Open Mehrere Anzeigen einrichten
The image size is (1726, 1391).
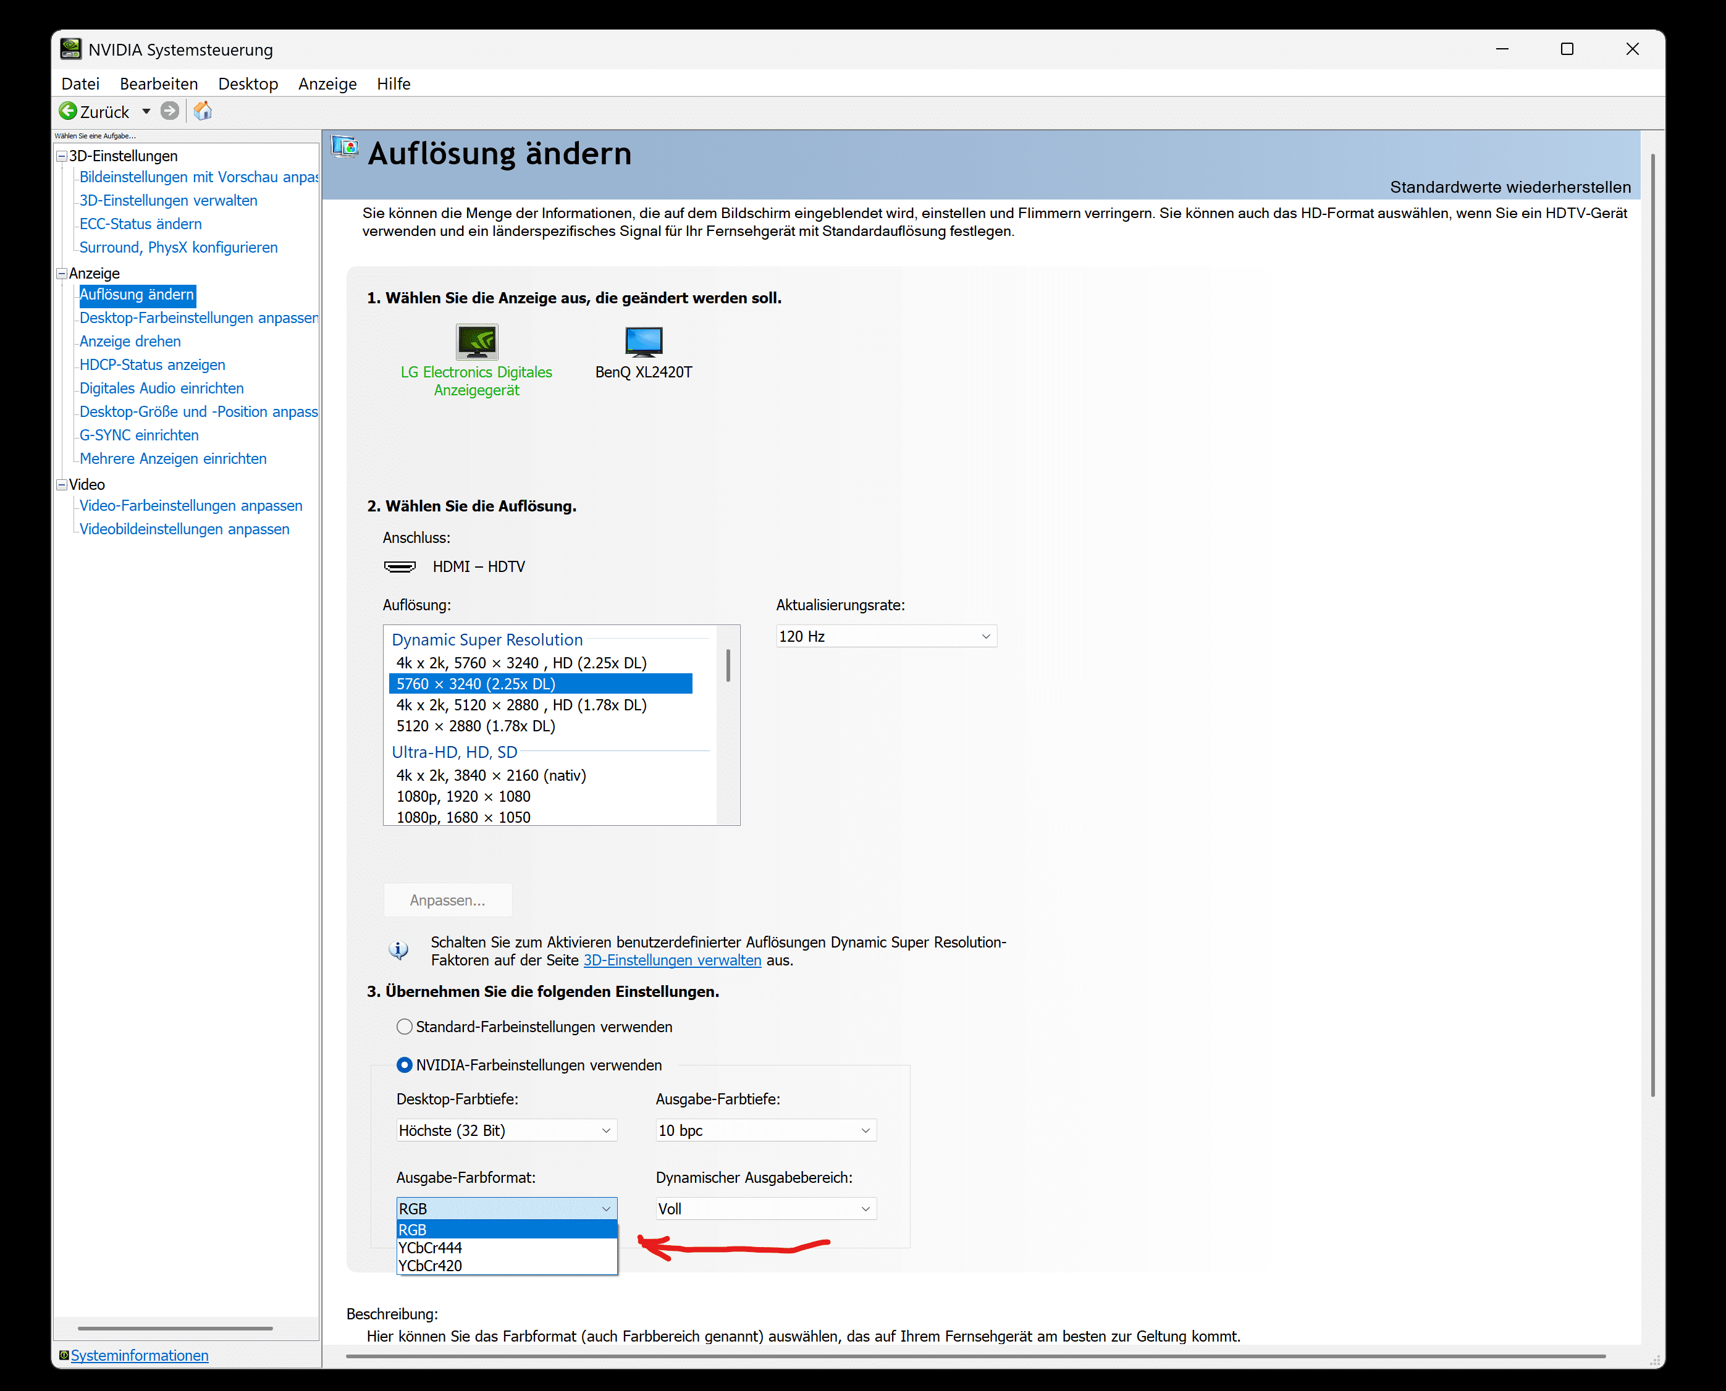(x=173, y=458)
